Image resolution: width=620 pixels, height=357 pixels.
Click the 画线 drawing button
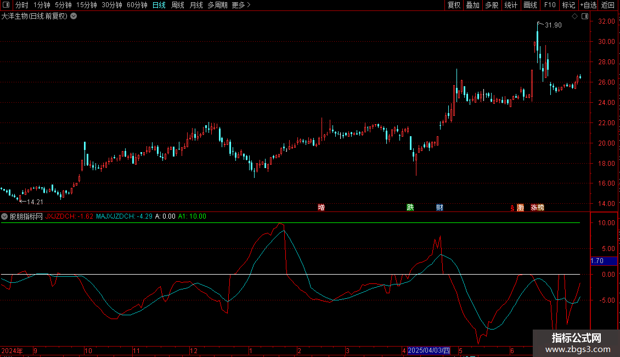point(530,5)
